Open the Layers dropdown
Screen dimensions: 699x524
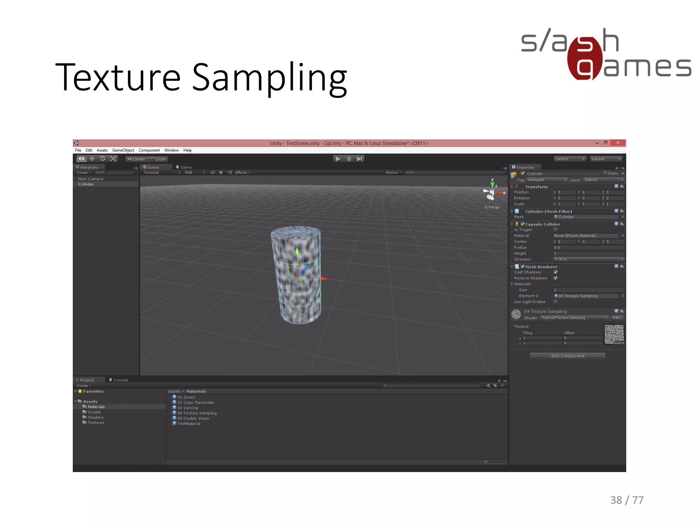pos(570,159)
